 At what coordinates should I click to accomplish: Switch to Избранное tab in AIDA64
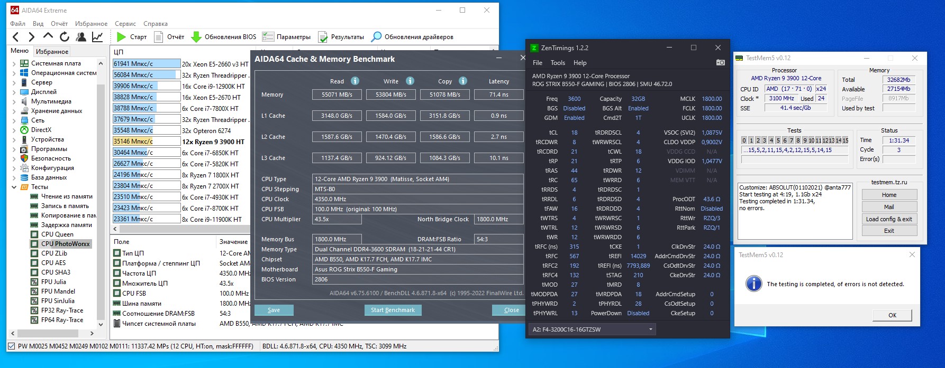coord(52,52)
